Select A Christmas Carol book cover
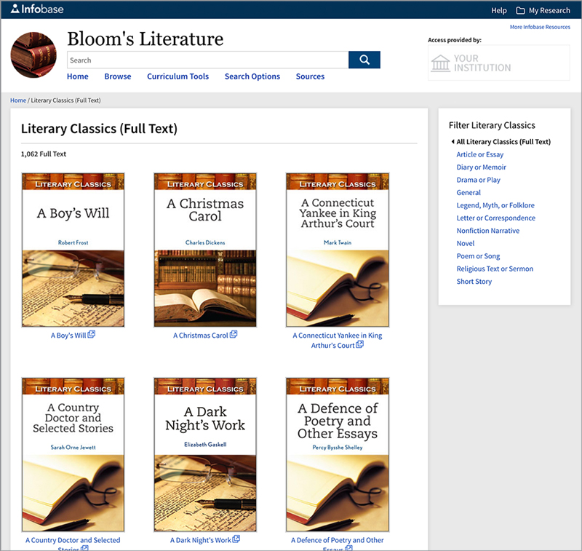This screenshot has height=551, width=582. click(x=205, y=250)
